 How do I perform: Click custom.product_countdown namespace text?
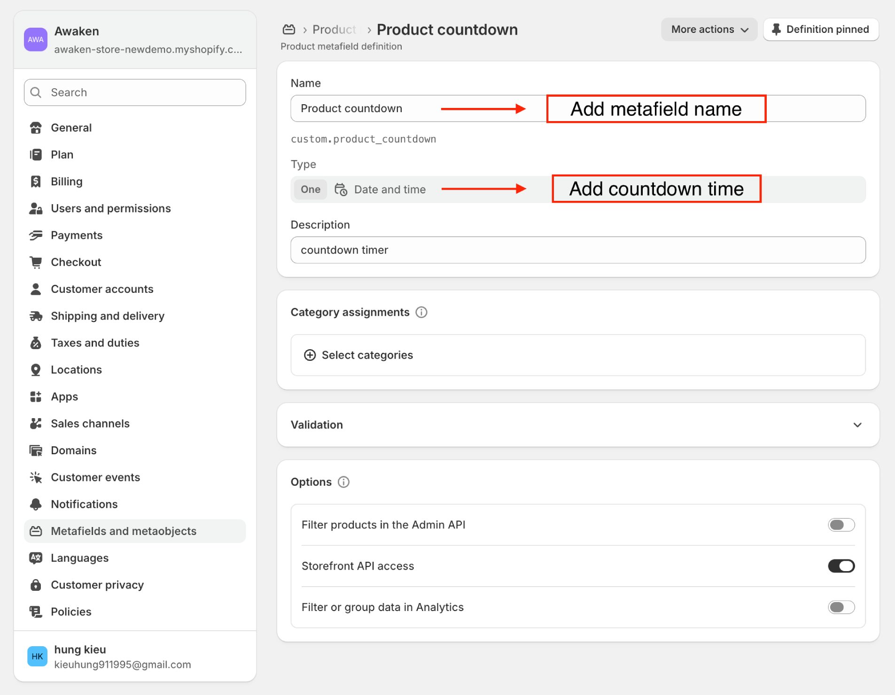[363, 139]
